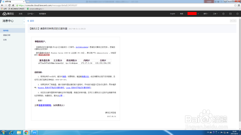The height and width of the screenshot is (135, 241).
Task: Open the 应用 apps bookmark
Action: 4,9
